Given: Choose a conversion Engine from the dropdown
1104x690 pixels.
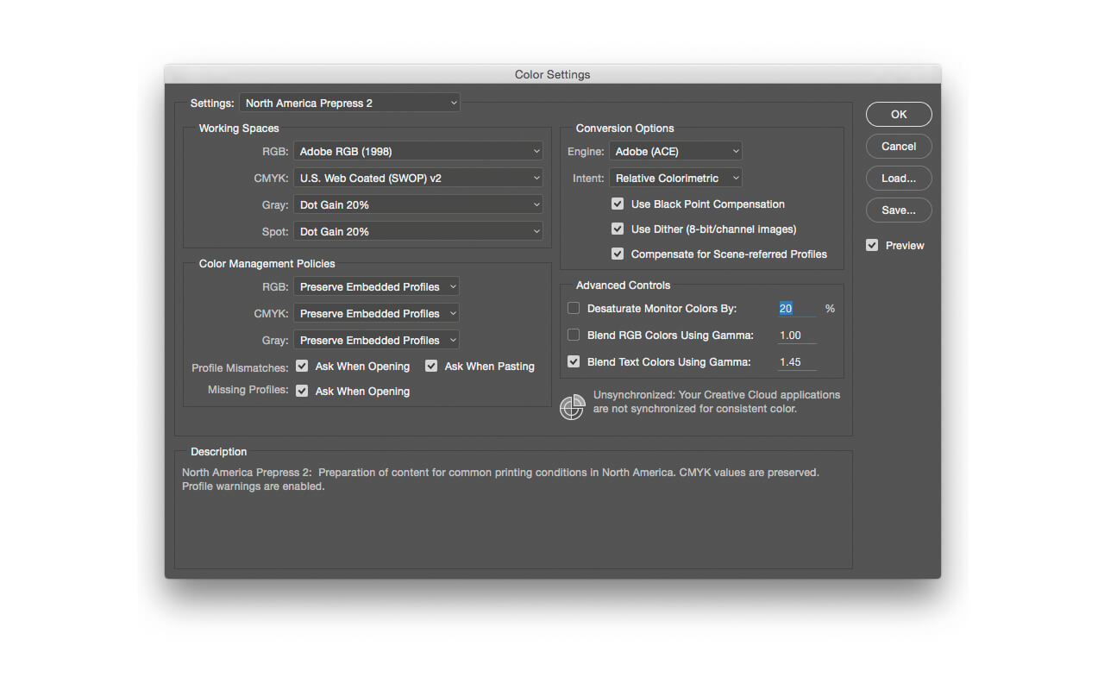Looking at the screenshot, I should click(x=675, y=152).
